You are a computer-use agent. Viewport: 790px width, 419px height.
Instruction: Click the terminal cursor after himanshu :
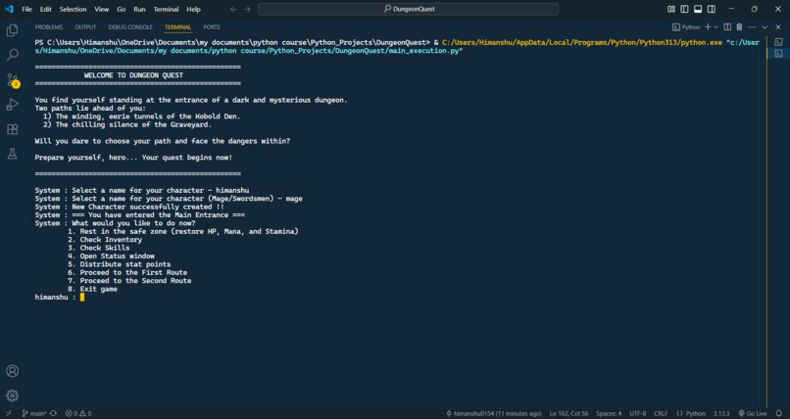pos(82,298)
